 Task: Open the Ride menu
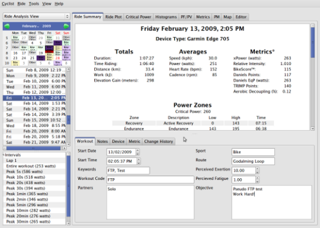(21, 4)
